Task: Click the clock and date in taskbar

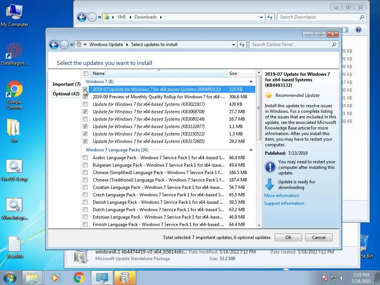Action: click(x=361, y=278)
